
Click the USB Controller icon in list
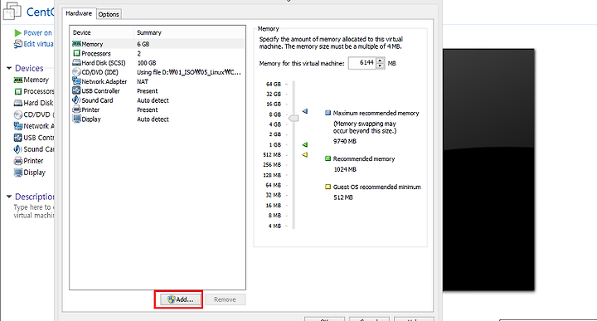click(76, 90)
